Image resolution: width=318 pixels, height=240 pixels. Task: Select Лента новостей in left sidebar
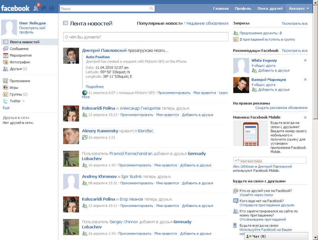(x=29, y=42)
